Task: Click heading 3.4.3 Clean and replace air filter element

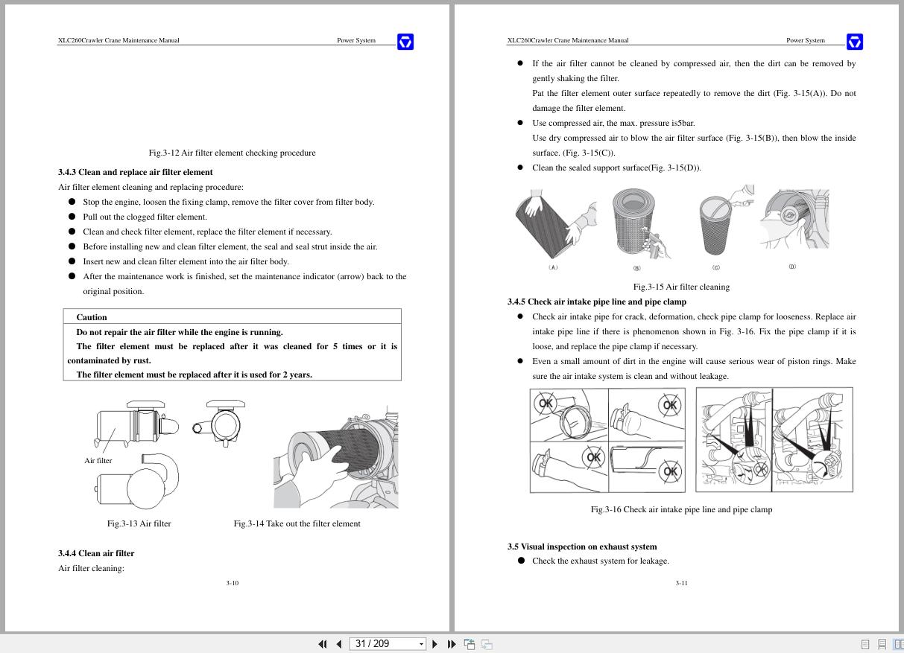Action: (136, 172)
